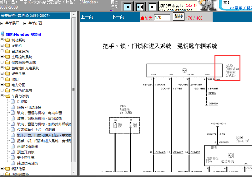Click the 电力分配 folder icon
The height and width of the screenshot is (177, 252).
pos(8,85)
